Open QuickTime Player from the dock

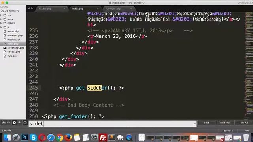click(129, 138)
